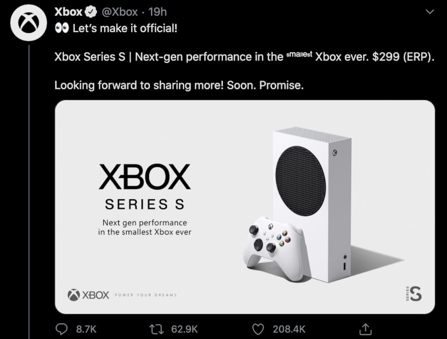447x339 pixels.
Task: Click the Series S logo in image corner
Action: [x=414, y=294]
